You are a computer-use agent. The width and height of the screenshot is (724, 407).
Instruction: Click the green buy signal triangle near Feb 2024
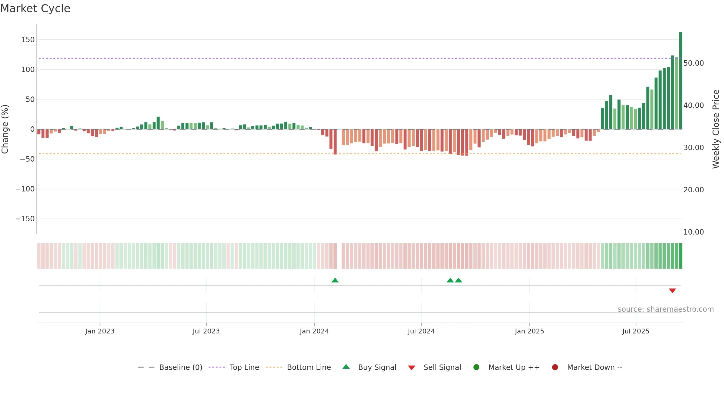335,280
